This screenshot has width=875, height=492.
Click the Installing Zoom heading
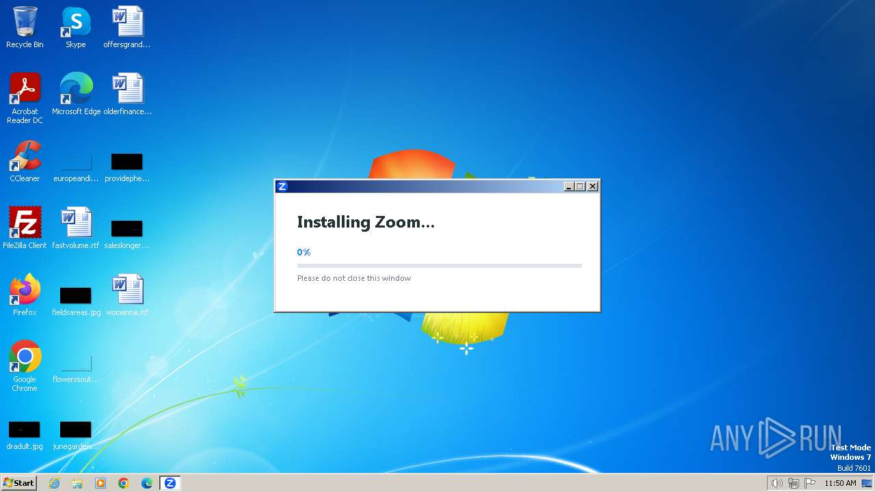click(x=366, y=222)
